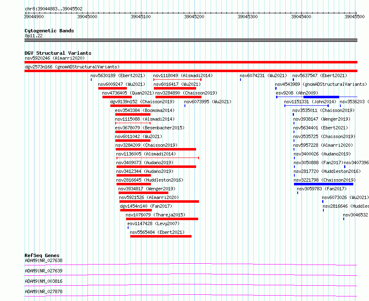This screenshot has height=301, width=369.
Task: Click the ADAM9|NR_027878 gene label
Action: (44, 291)
